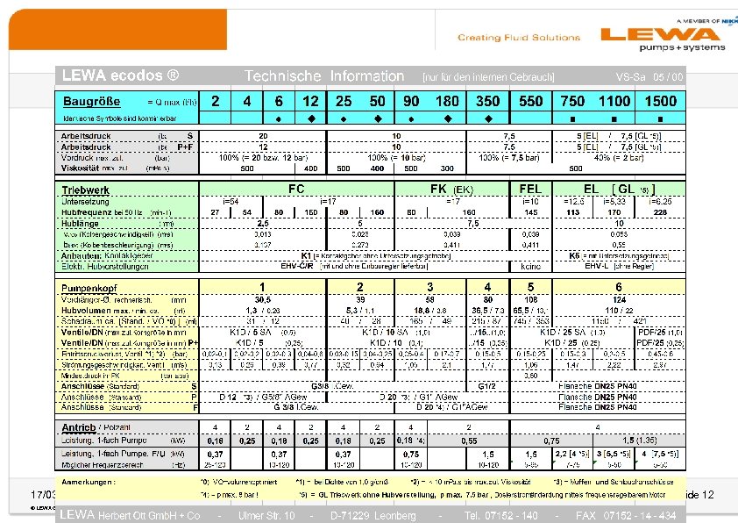Screen dimensions: 738x523
Task: Click the 'Anbauten: Kontaktgeber' row label
Action: click(x=107, y=256)
